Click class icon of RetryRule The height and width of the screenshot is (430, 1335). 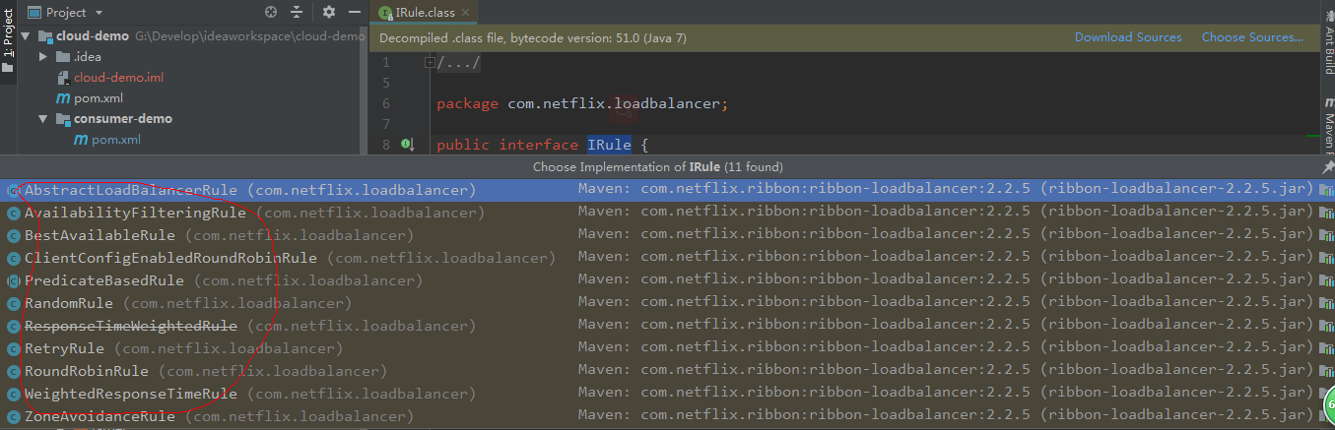pos(14,348)
